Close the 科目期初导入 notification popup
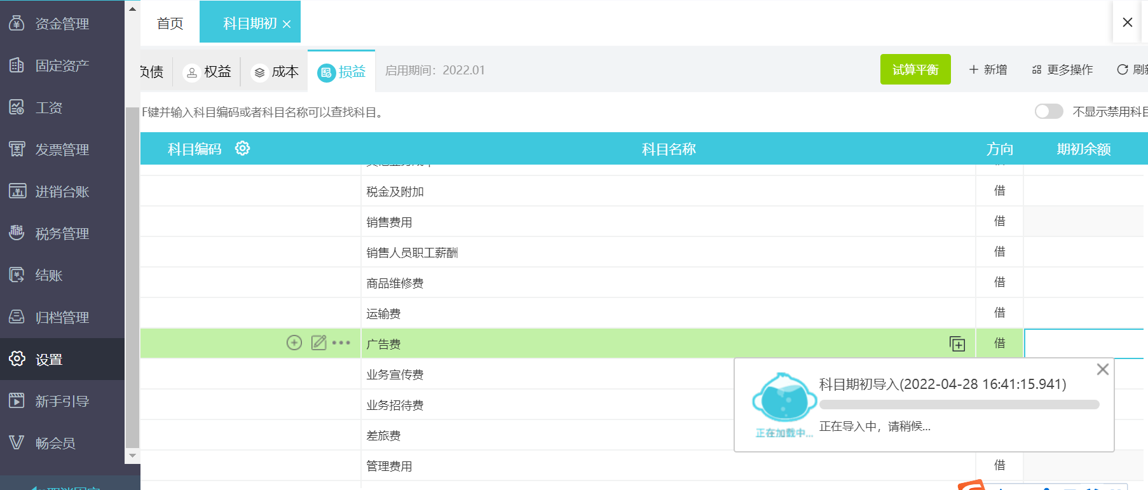The width and height of the screenshot is (1148, 490). click(x=1102, y=369)
